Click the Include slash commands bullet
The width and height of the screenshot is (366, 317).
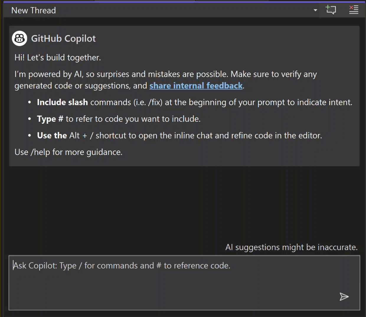pyautogui.click(x=195, y=102)
